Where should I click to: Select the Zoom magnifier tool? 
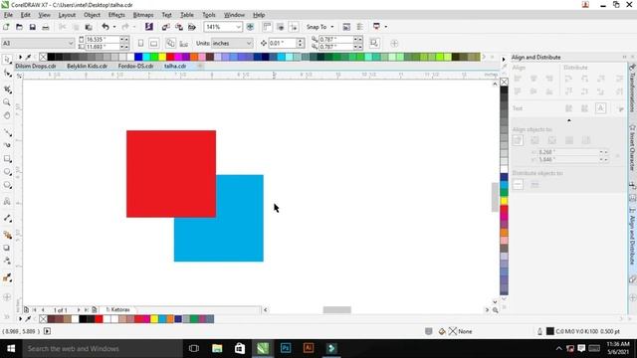click(x=7, y=102)
